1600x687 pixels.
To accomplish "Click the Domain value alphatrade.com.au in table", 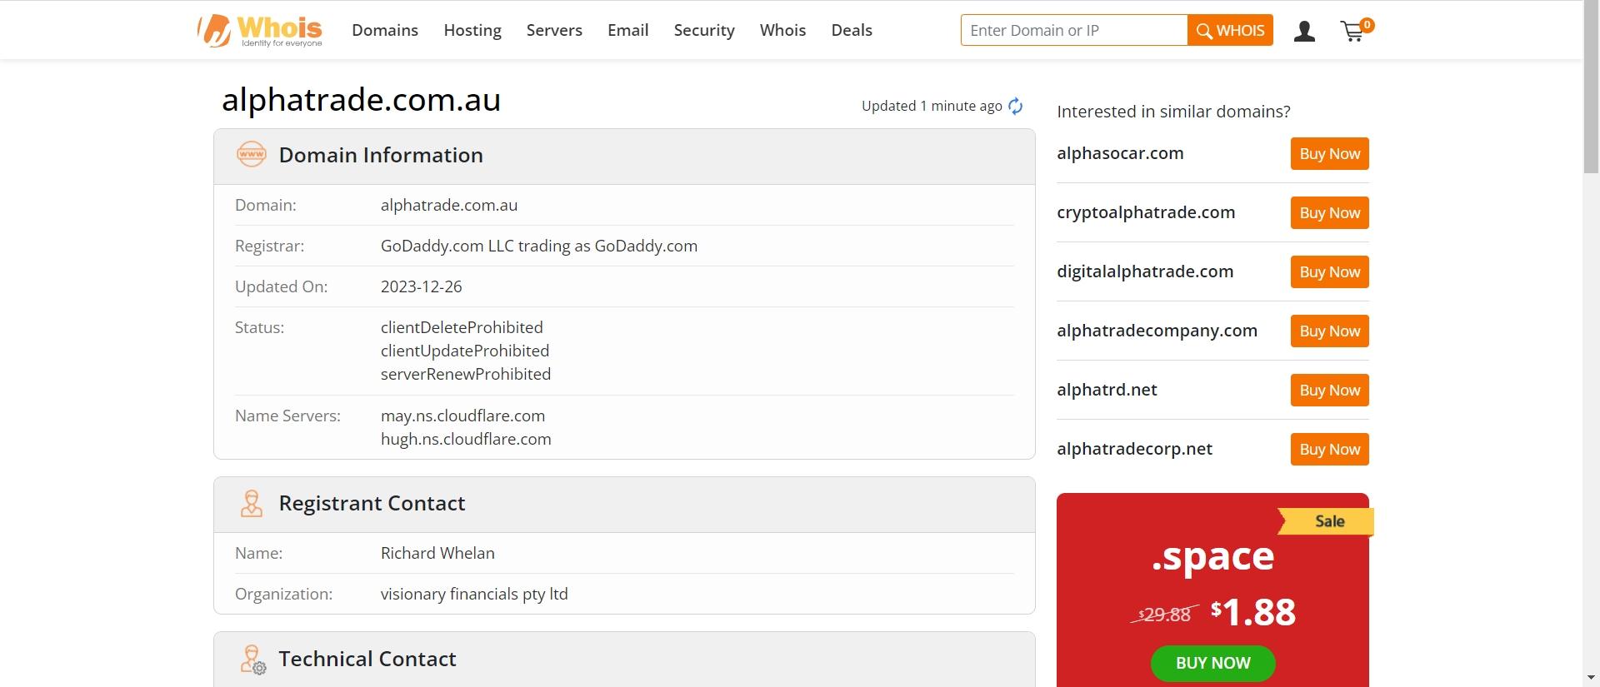I will (x=449, y=205).
